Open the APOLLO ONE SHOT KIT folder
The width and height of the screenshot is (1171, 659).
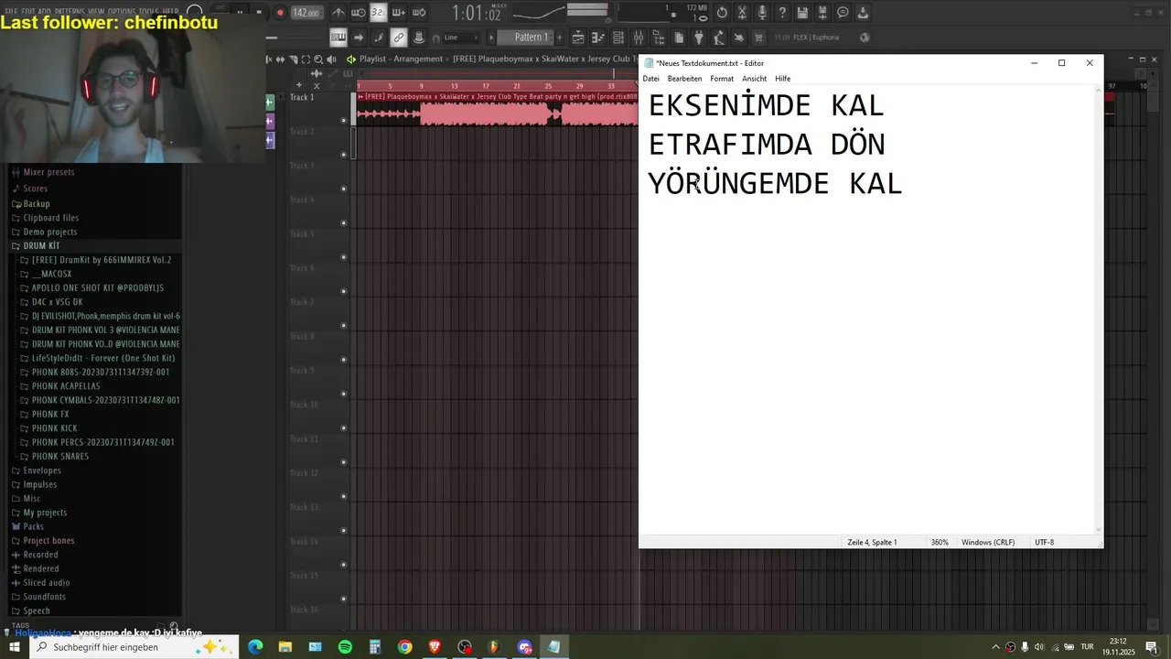tap(97, 287)
